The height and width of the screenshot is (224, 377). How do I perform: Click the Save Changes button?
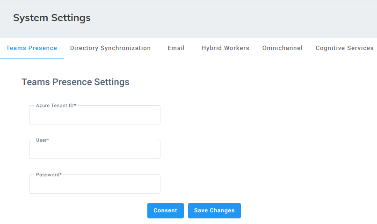pos(214,210)
